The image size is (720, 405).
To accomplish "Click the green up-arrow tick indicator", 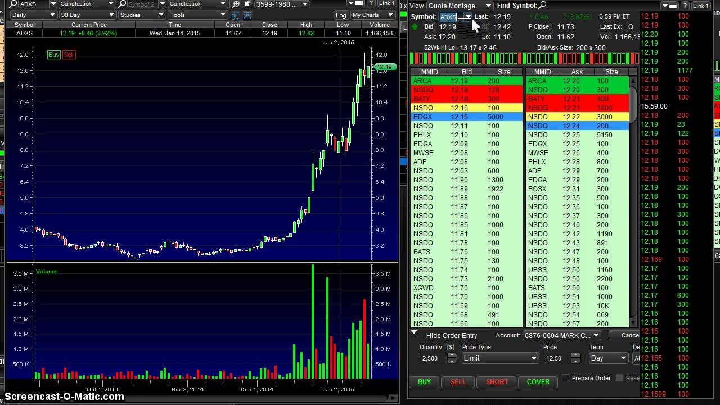I will point(415,26).
